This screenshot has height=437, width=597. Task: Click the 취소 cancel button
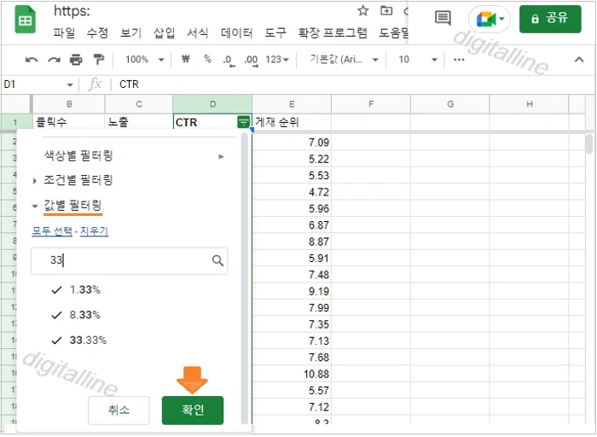coord(119,411)
